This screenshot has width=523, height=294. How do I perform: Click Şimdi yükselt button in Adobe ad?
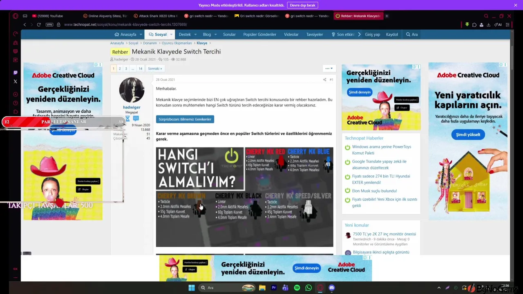point(468,134)
